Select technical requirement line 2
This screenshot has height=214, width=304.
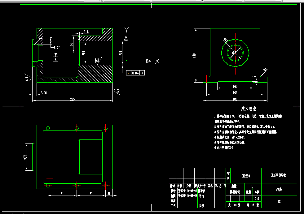coord(245,127)
